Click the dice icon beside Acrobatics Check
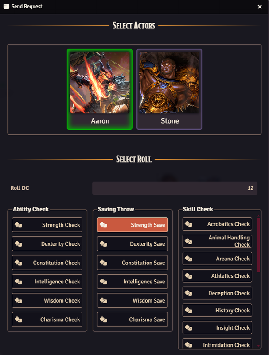Screen dimensions: 269x355 [188, 224]
